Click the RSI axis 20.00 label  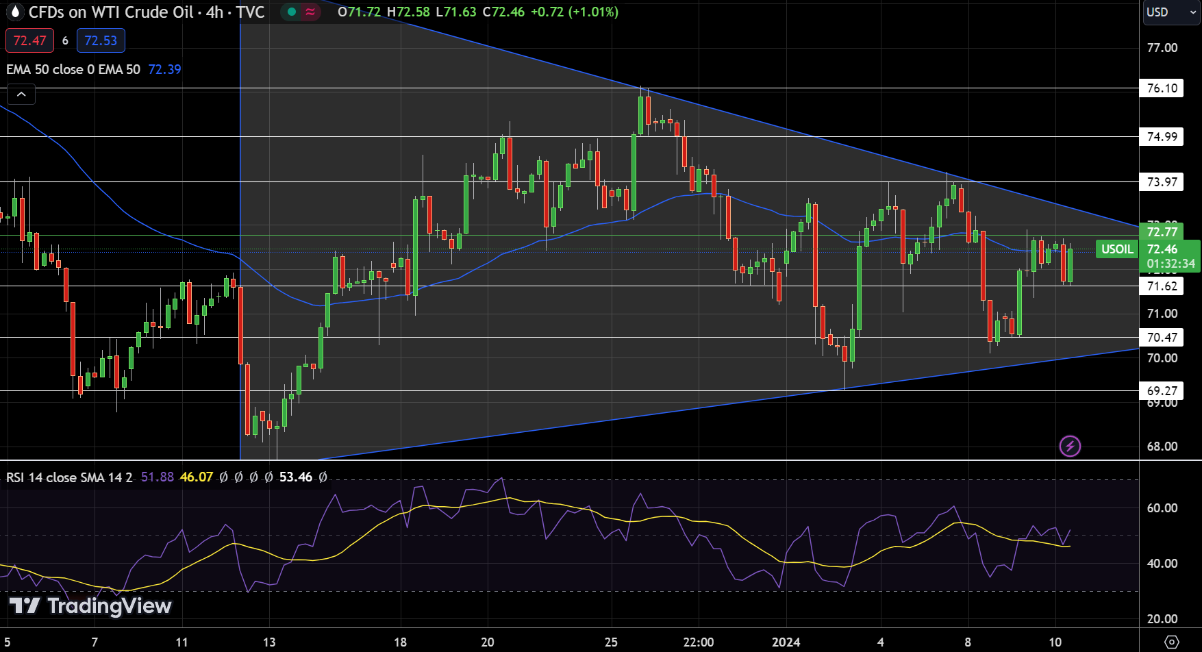pyautogui.click(x=1162, y=619)
